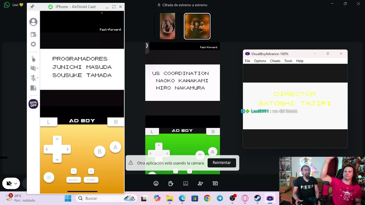Add a participant to the WhatsApp call
The height and width of the screenshot is (205, 365).
pos(200,183)
